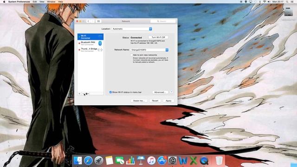Open the help question mark button

click(x=171, y=92)
